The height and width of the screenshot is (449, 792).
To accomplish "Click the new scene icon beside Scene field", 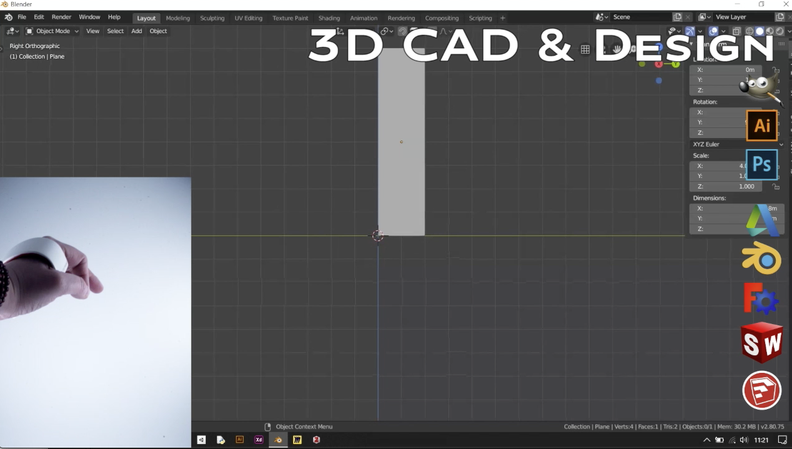I will [678, 17].
